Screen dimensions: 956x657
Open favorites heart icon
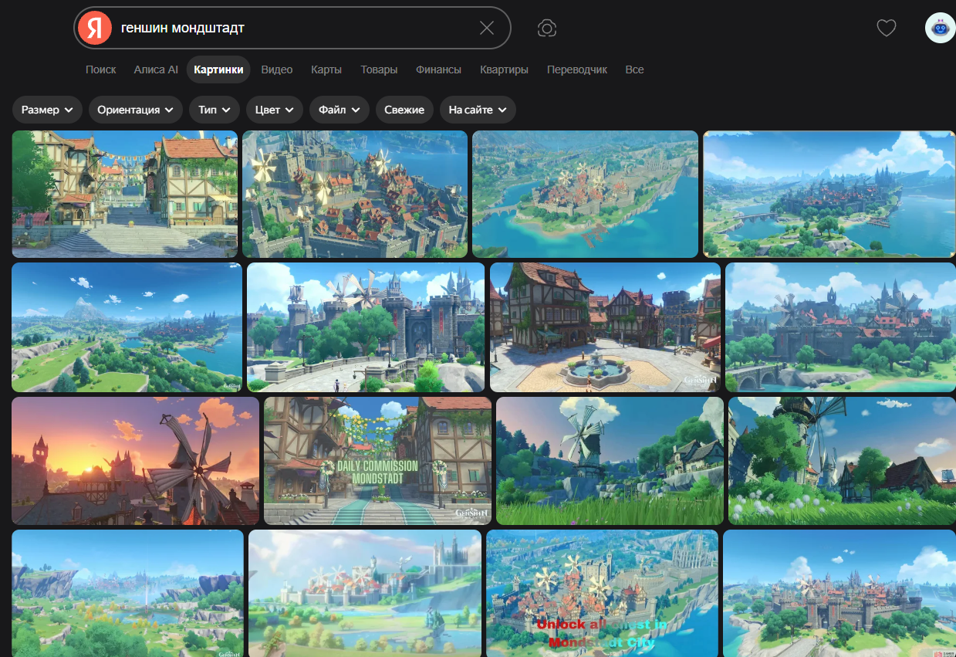tap(887, 28)
